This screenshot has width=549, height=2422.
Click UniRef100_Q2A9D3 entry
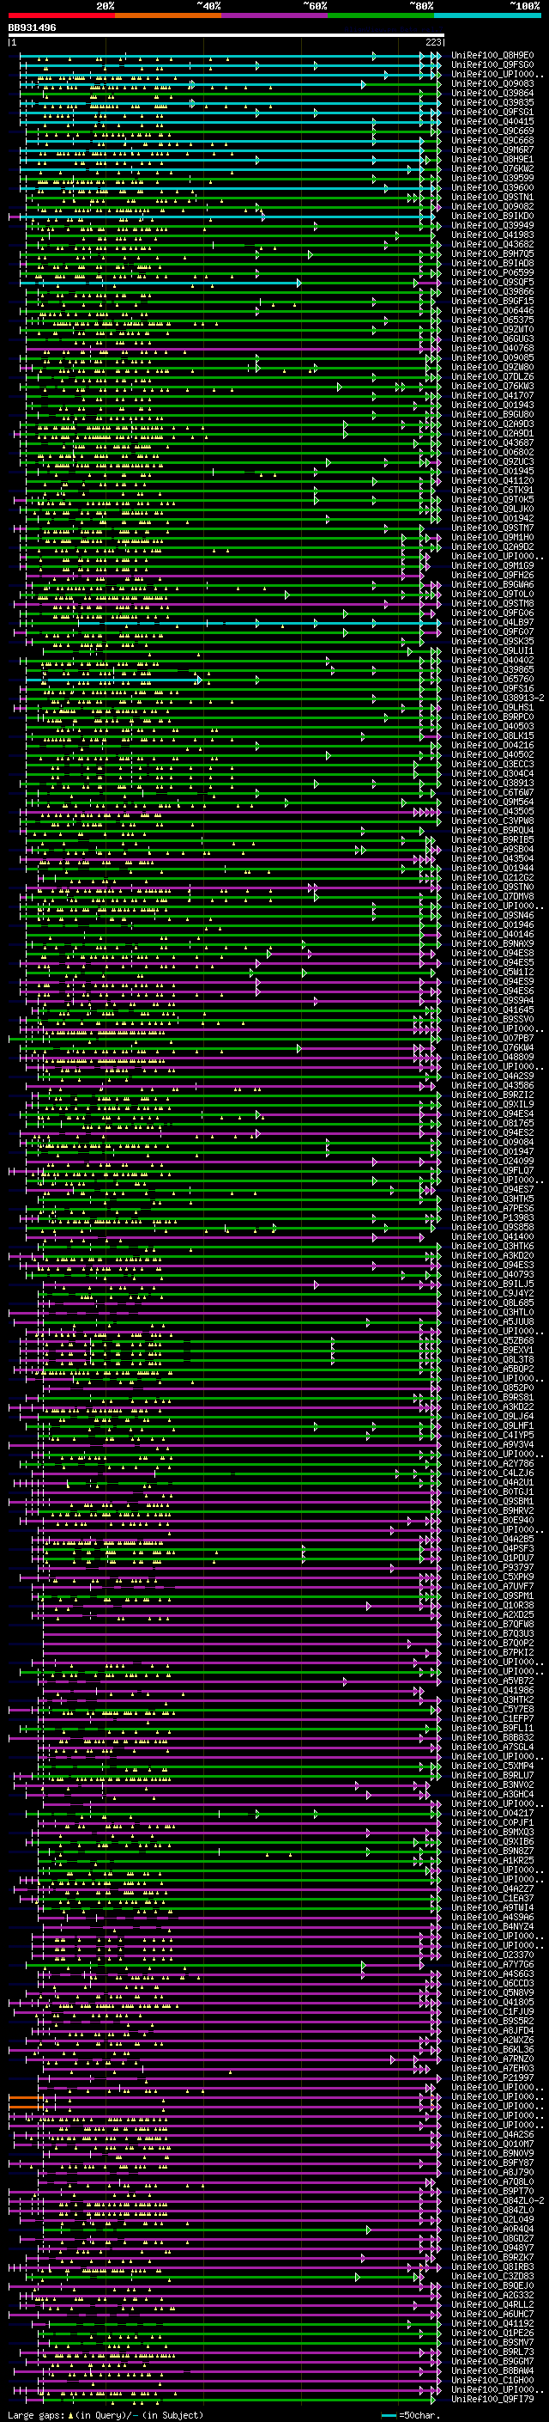[x=492, y=424]
